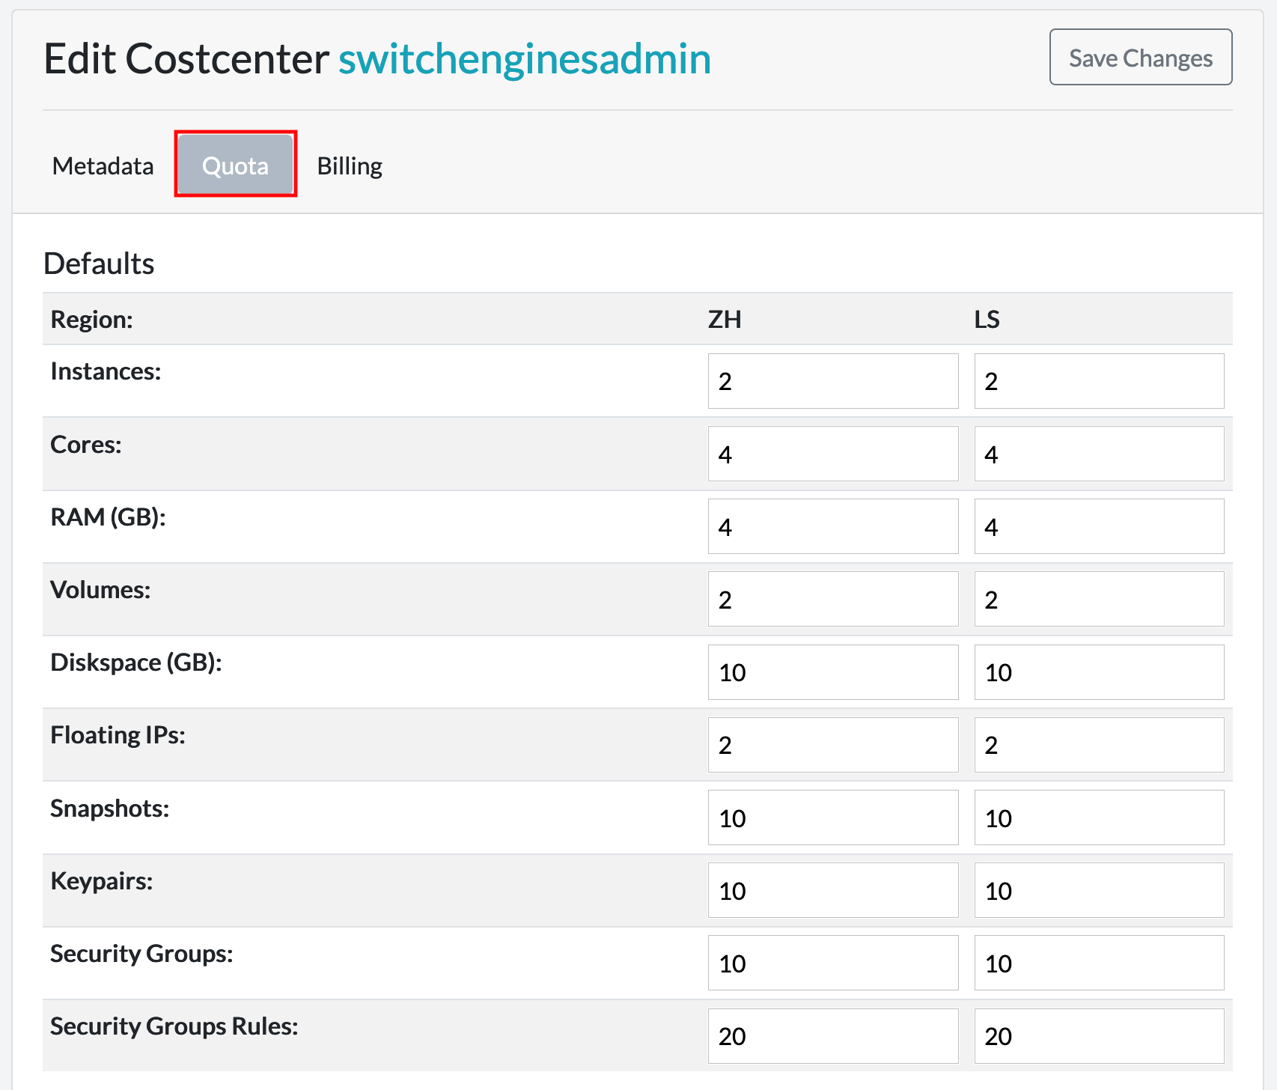Click the LS Keypairs input field

(x=1099, y=890)
